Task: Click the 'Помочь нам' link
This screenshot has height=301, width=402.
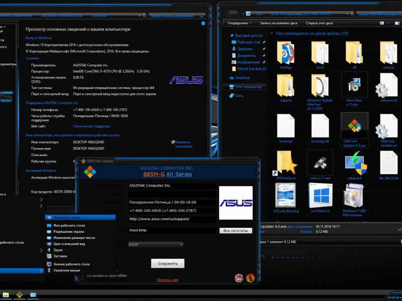Action: coord(167,280)
